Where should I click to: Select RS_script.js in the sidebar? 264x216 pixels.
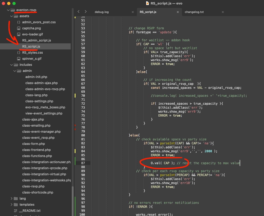[x=31, y=46]
